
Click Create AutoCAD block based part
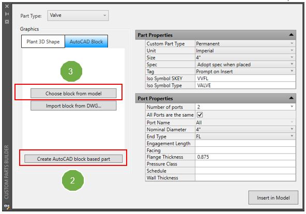coord(73,159)
